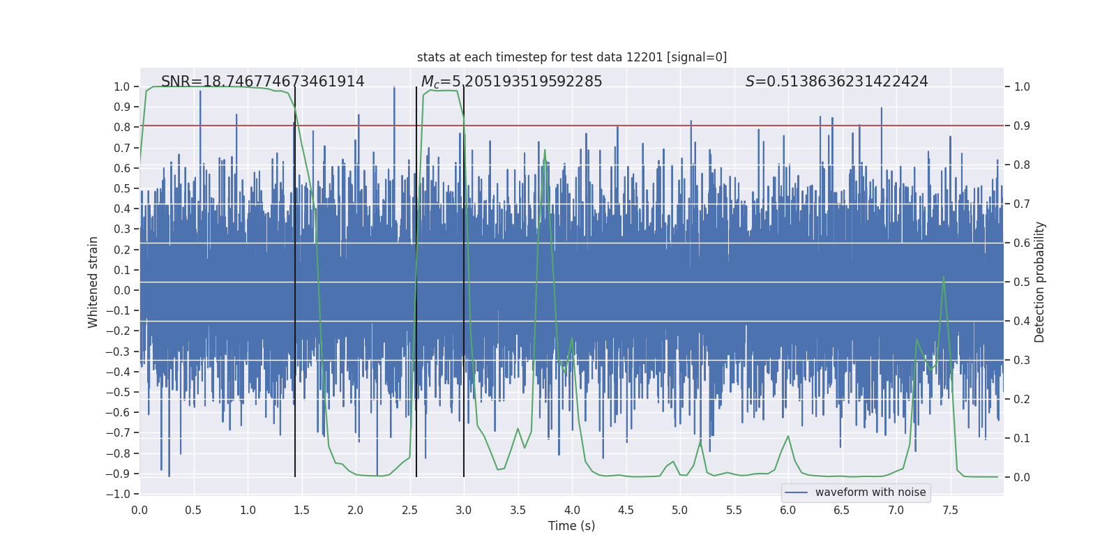Click the 'waveform with noise' legend label

point(870,492)
